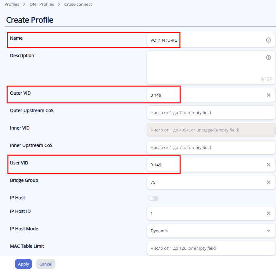The width and height of the screenshot is (276, 272).
Task: Apply the new profile settings
Action: click(24, 264)
